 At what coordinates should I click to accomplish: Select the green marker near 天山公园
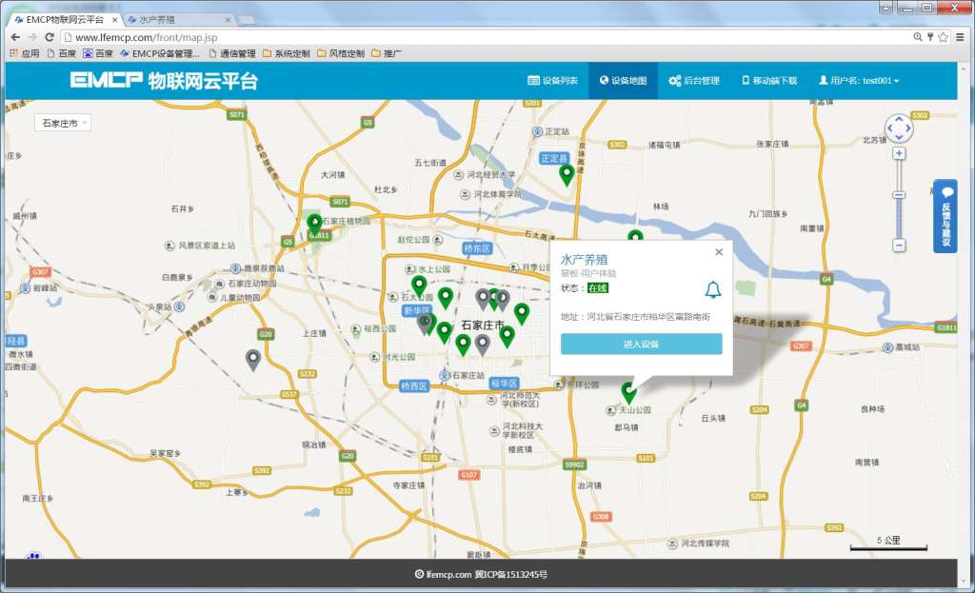(628, 392)
